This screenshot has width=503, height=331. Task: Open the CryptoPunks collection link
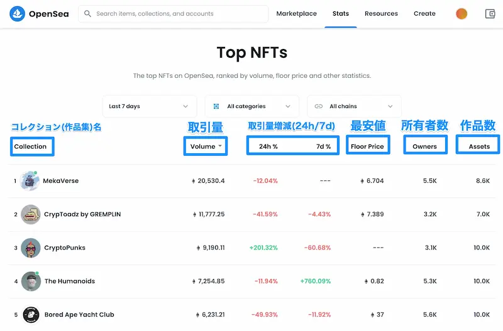(x=65, y=247)
